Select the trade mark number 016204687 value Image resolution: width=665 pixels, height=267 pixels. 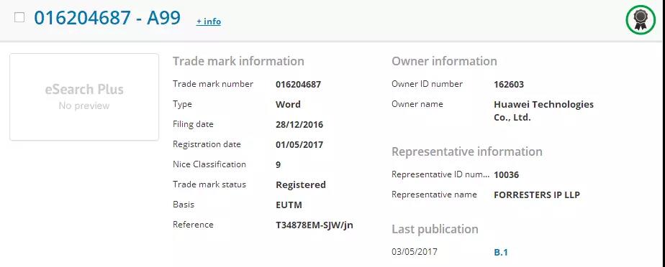coord(298,84)
